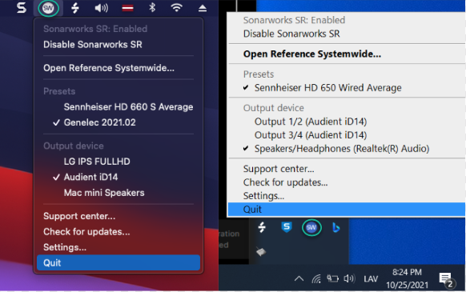Click the S-shaped icon in macOS menu bar

point(22,8)
